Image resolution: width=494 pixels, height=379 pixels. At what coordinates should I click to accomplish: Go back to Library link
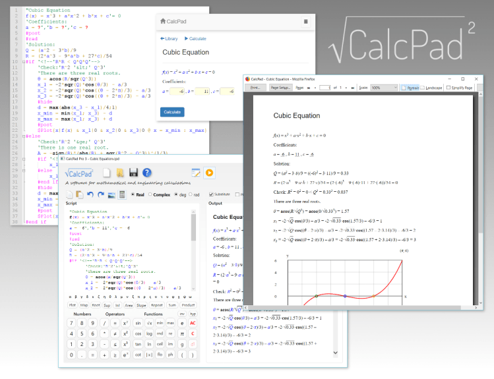[169, 39]
